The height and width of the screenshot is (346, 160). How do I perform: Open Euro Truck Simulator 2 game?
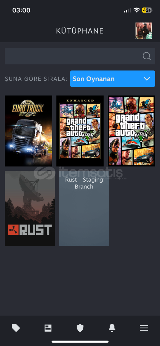[x=29, y=131]
